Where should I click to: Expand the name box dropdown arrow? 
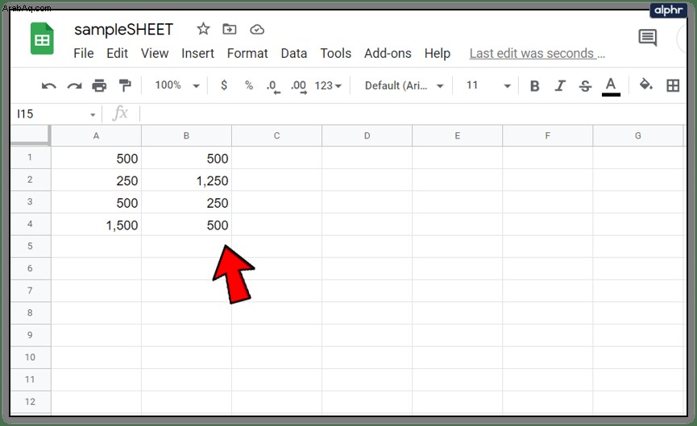pos(93,115)
